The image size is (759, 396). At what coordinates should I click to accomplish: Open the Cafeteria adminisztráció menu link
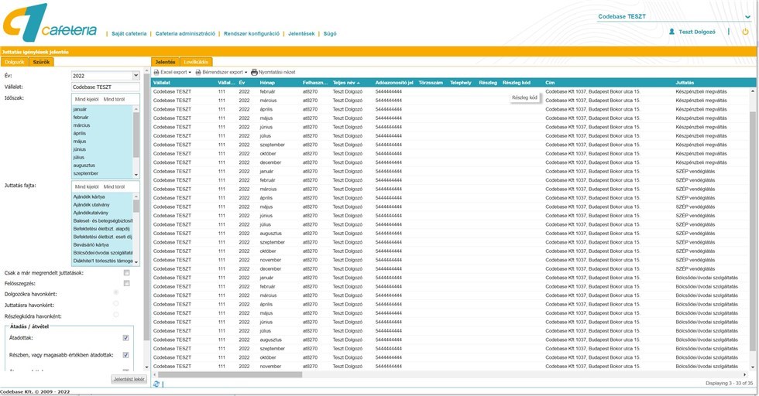[185, 34]
